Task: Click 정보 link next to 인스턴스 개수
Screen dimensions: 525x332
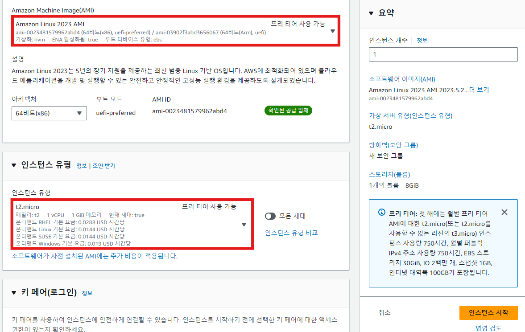Action: 422,41
